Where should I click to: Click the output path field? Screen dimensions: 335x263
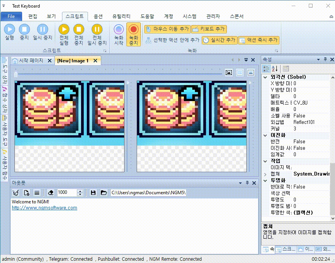coord(148,193)
